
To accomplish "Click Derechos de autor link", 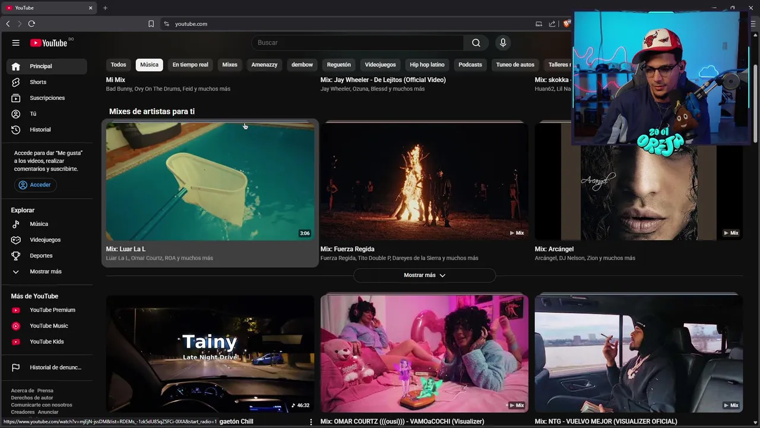I will [32, 398].
